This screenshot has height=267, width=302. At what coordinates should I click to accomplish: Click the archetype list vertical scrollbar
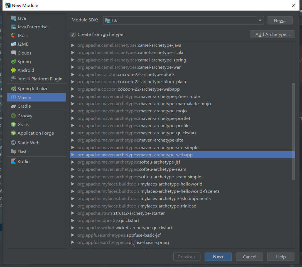[293, 132]
